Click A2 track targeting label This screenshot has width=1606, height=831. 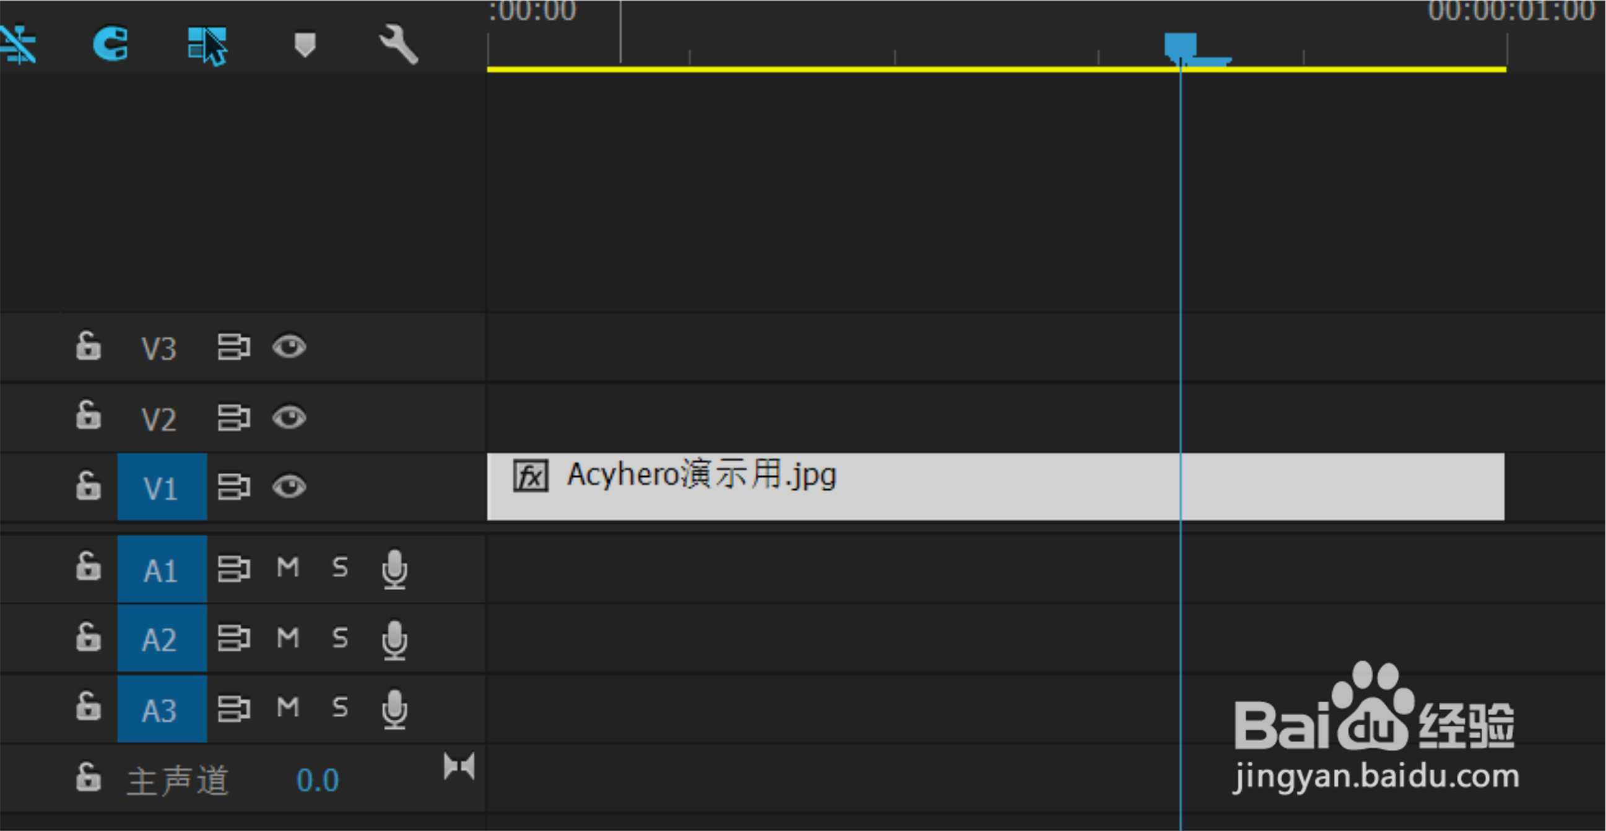(162, 638)
